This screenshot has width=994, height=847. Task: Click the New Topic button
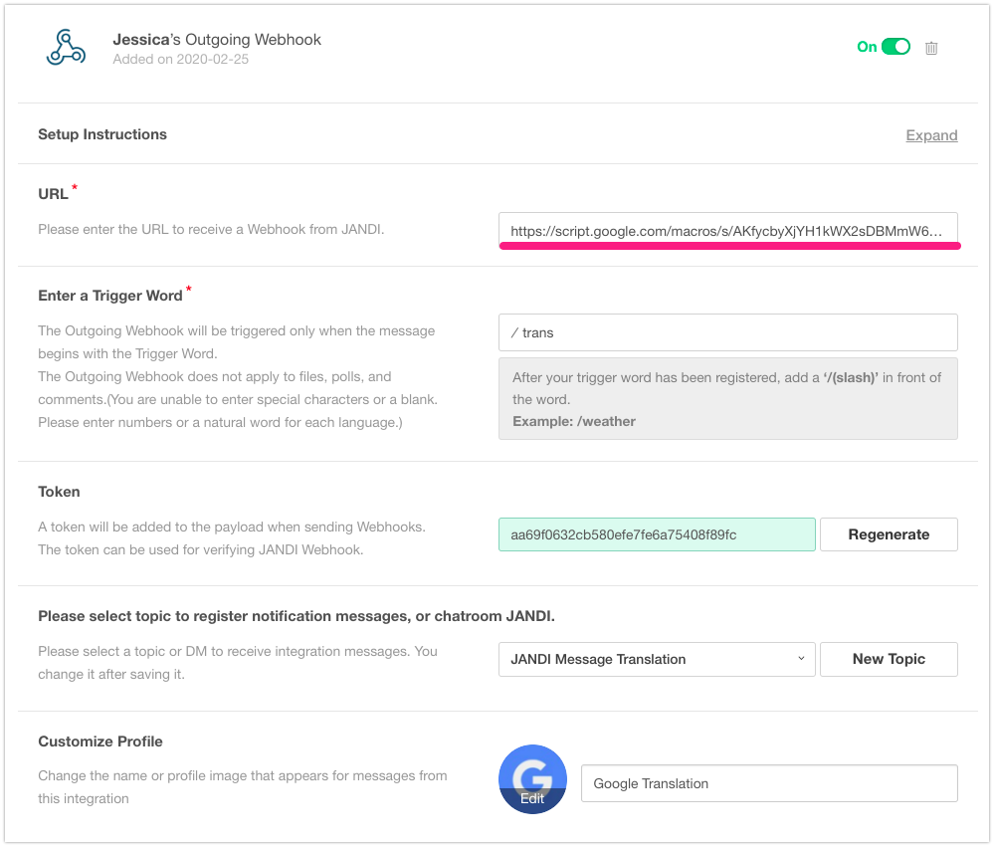[889, 659]
